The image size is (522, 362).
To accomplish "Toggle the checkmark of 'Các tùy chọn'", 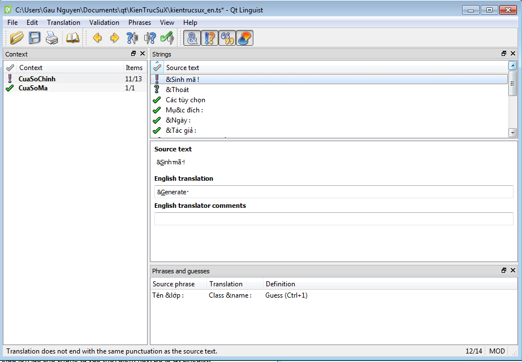I will pos(157,100).
